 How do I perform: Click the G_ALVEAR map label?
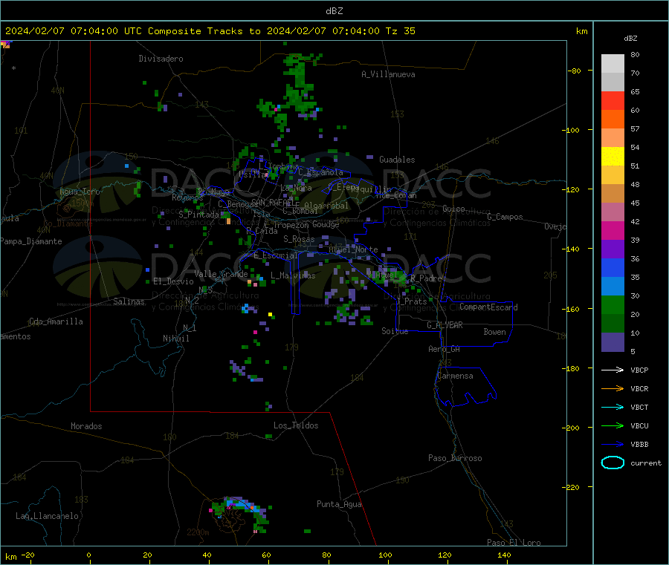(445, 325)
